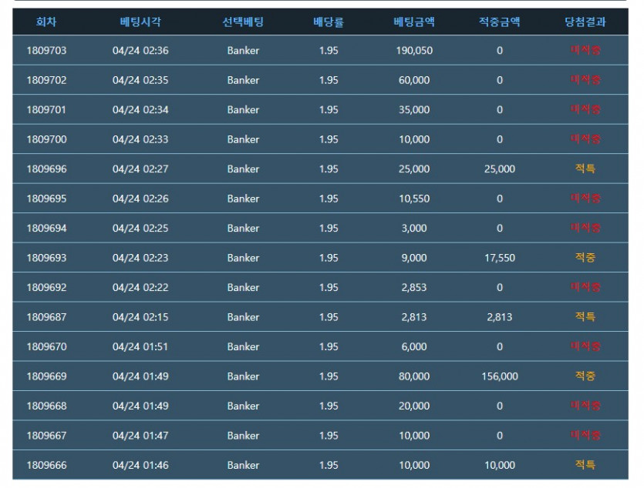Click the 배당률 column header
Image resolution: width=644 pixels, height=488 pixels.
[329, 22]
